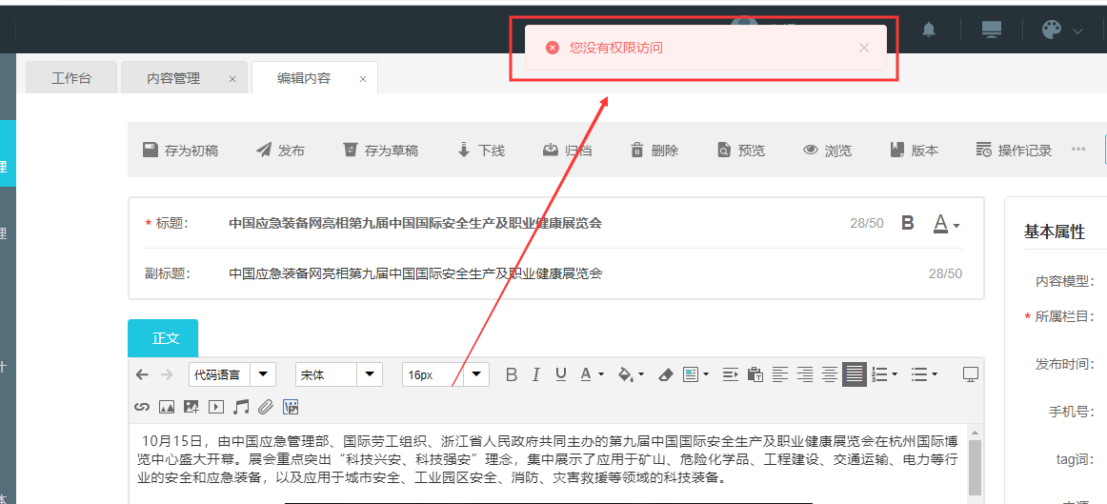The width and height of the screenshot is (1107, 504).
Task: Apply the paint bucket background color
Action: [626, 374]
